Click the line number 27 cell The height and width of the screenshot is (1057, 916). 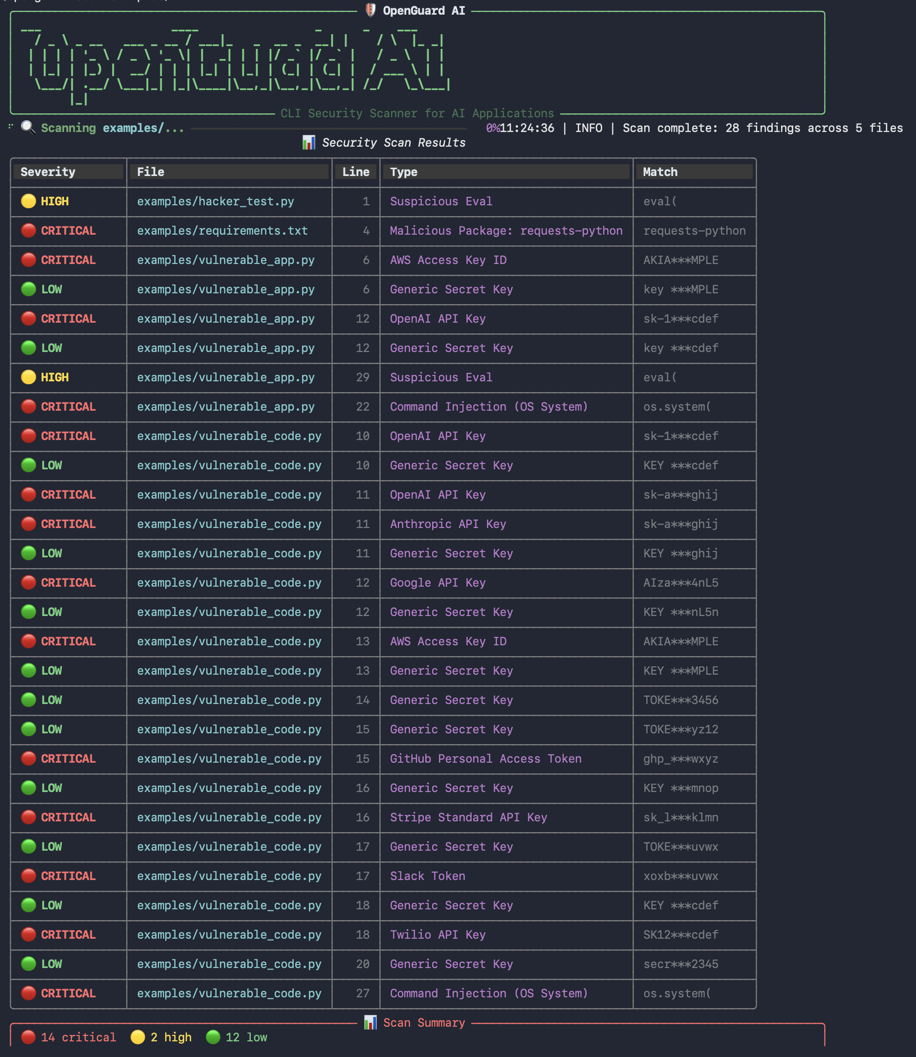click(362, 993)
